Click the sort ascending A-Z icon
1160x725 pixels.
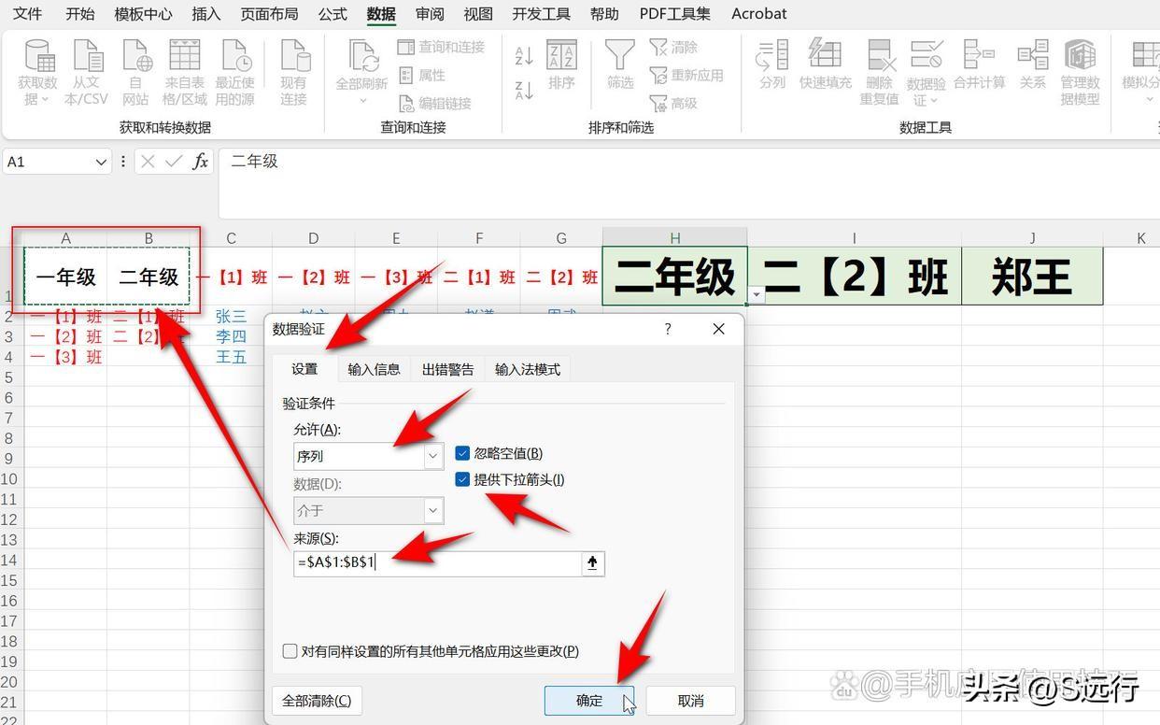(524, 56)
